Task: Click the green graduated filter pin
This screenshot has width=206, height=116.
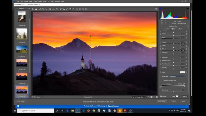Action: pyautogui.click(x=91, y=36)
